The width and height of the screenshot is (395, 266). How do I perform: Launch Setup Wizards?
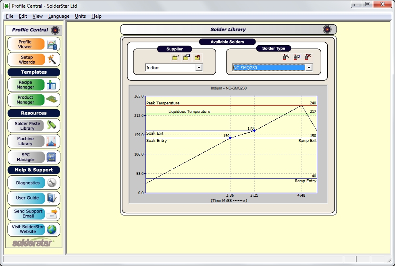click(34, 60)
